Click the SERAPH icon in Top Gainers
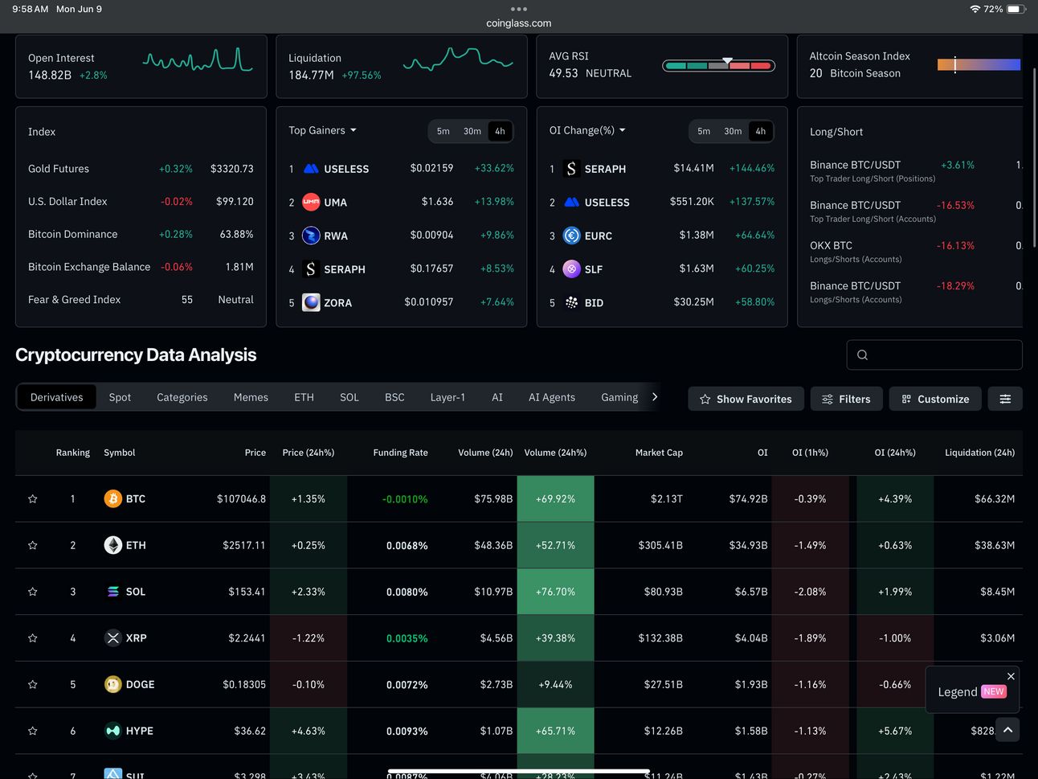Viewport: 1038px width, 779px height. point(311,269)
